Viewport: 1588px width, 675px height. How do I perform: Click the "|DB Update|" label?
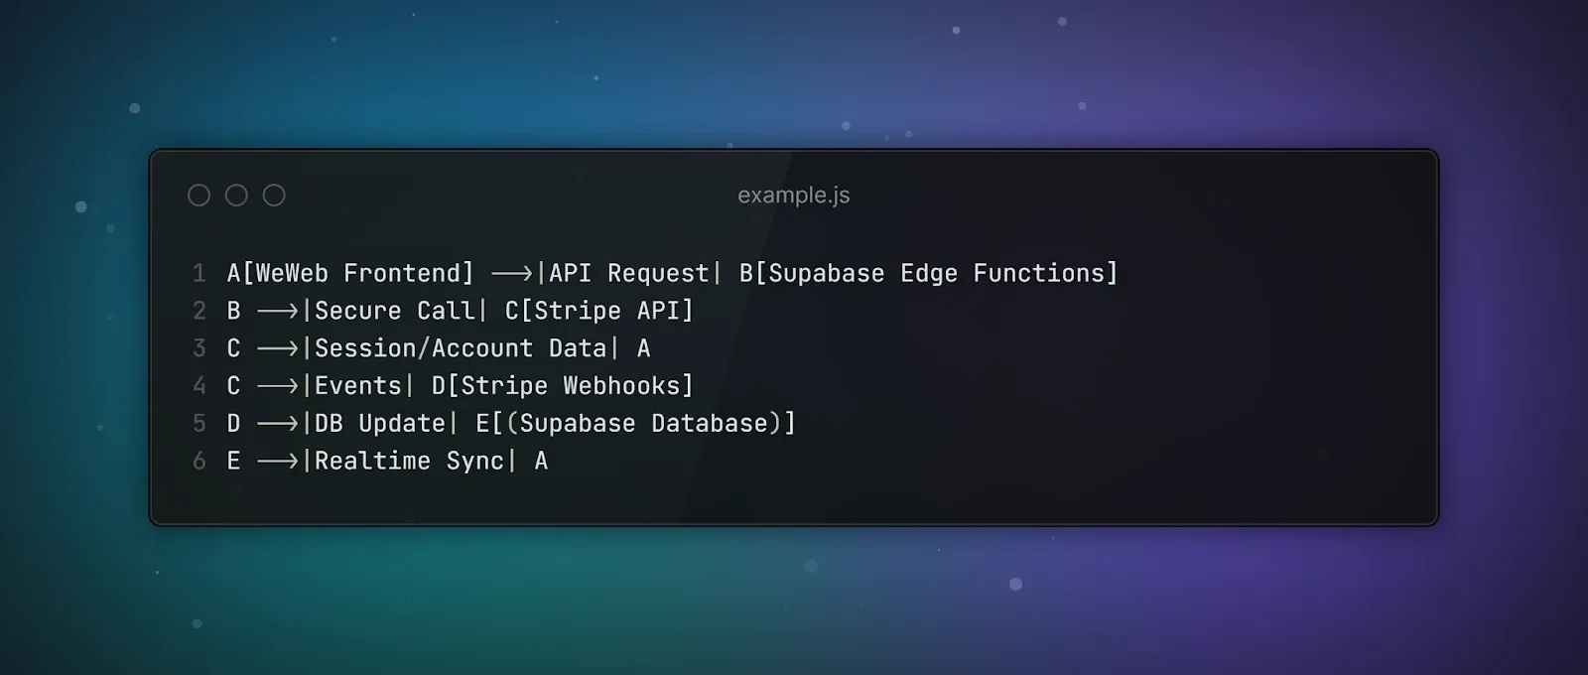click(380, 423)
